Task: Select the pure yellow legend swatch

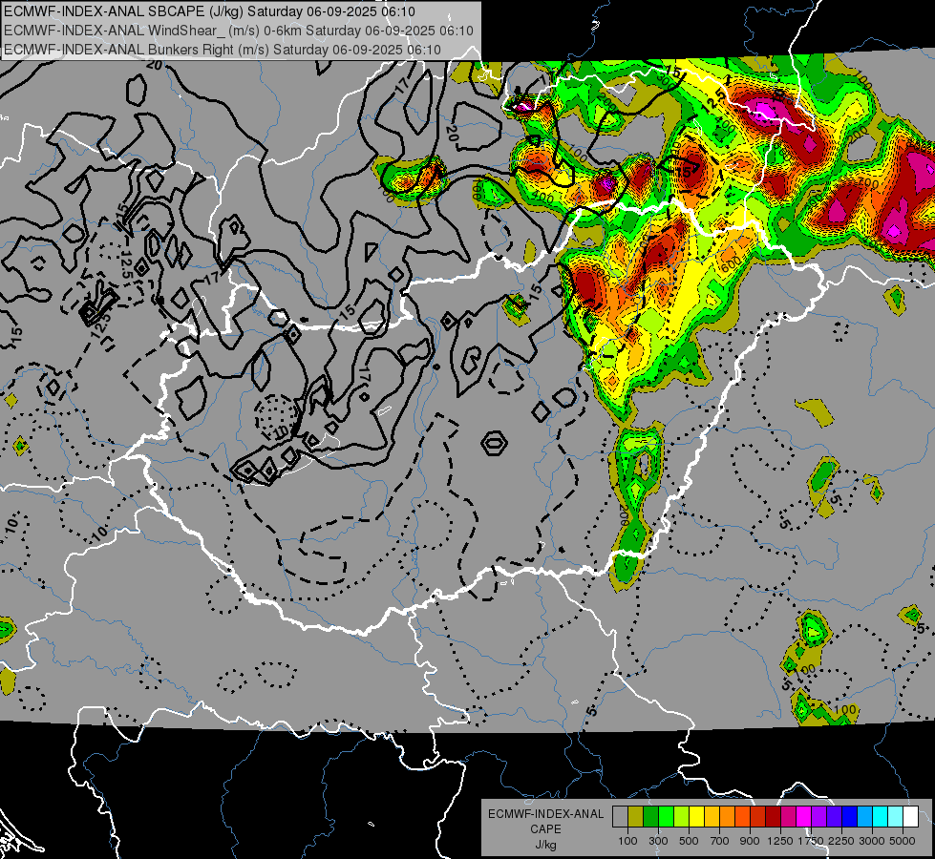Action: 696,817
